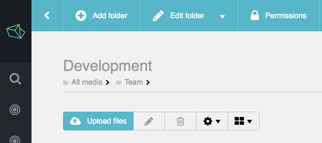Viewport: 322px width, 143px height.
Task: Open the Edit folder option
Action: pyautogui.click(x=179, y=16)
